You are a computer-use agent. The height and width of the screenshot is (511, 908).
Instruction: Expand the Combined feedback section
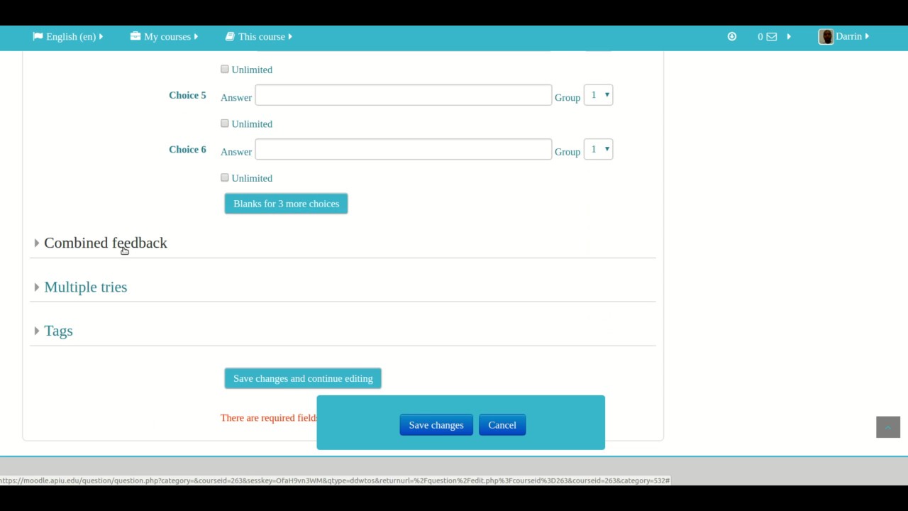106,243
